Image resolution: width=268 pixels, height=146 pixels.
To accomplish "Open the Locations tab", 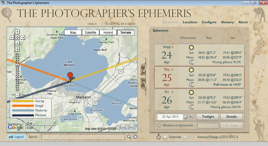I will click(190, 22).
